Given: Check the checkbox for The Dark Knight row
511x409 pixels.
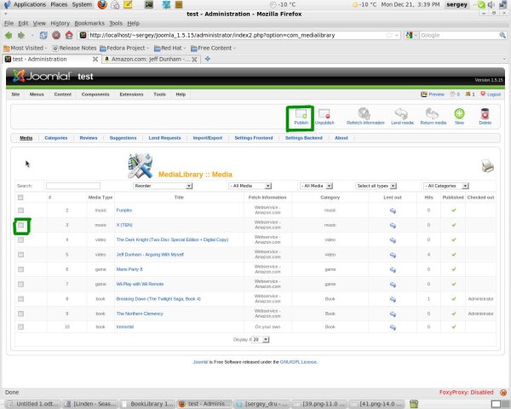Looking at the screenshot, I should point(20,239).
